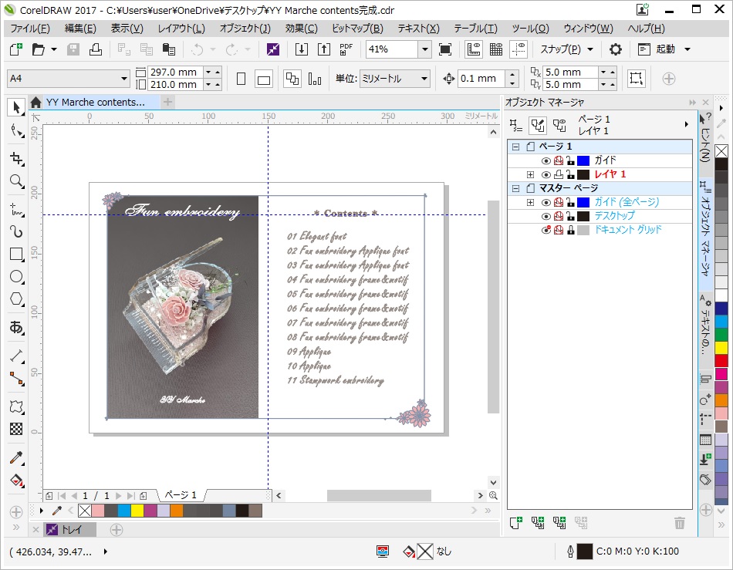Open the Open-file dropdown arrow
The image size is (733, 570).
(54, 49)
